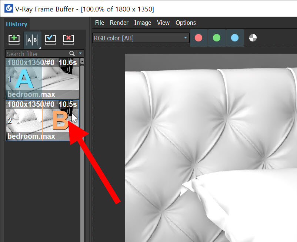
Task: Click the A/B button's corner flyout triangle
Action: point(40,47)
